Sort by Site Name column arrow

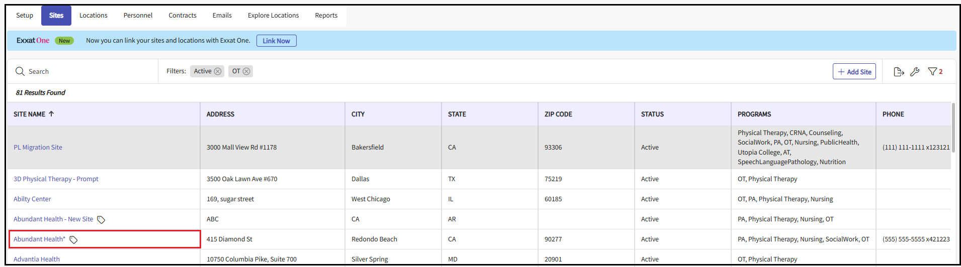51,114
